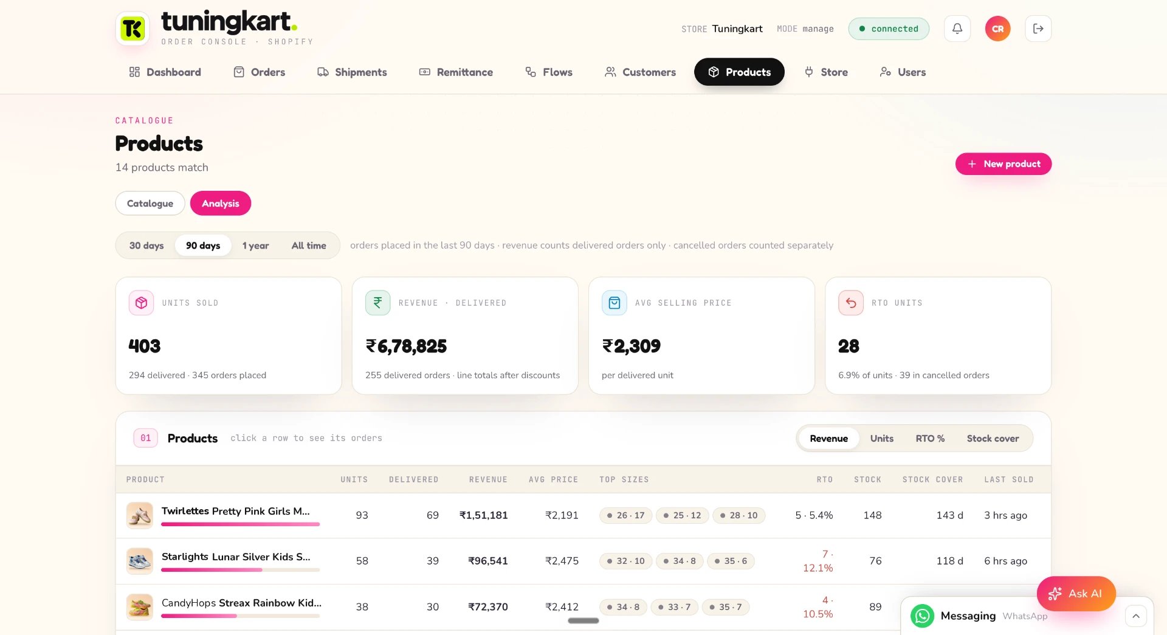Image resolution: width=1167 pixels, height=635 pixels.
Task: Open notifications bell icon
Action: click(x=957, y=29)
